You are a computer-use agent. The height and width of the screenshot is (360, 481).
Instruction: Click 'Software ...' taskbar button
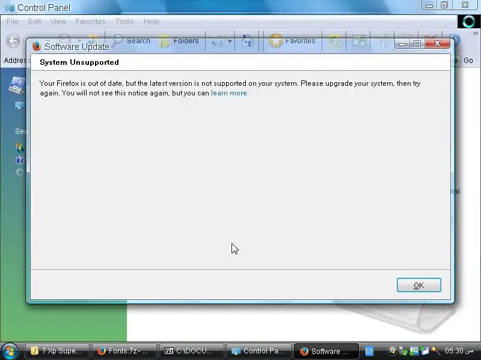[x=326, y=351]
